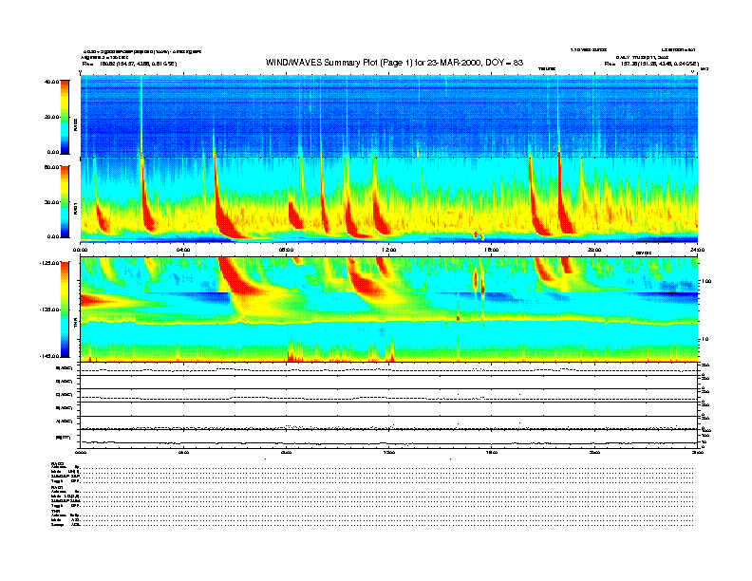752x581 pixels.
Task: Select the TNR color scale bar
Action: [65, 309]
